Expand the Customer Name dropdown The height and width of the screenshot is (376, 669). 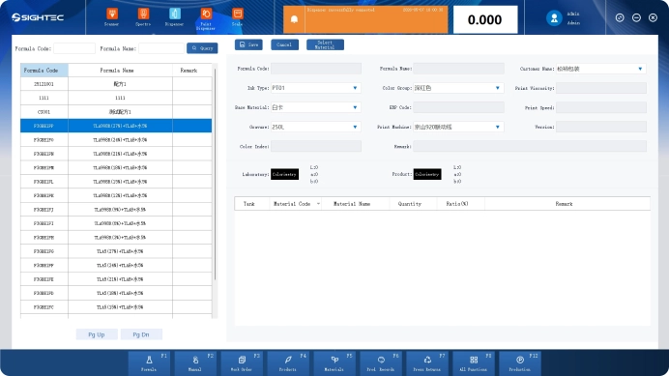point(640,69)
